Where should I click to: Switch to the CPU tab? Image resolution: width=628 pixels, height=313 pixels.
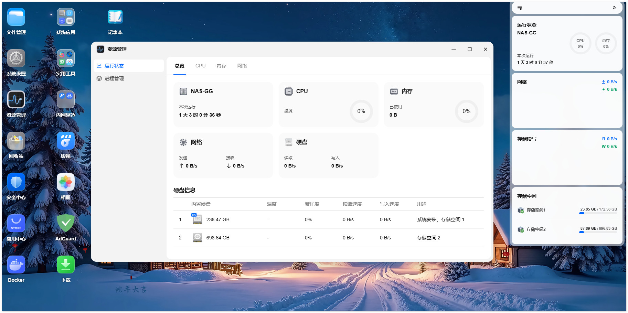pyautogui.click(x=200, y=66)
